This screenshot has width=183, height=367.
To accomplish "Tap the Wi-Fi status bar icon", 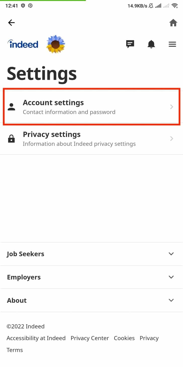I will (x=175, y=6).
